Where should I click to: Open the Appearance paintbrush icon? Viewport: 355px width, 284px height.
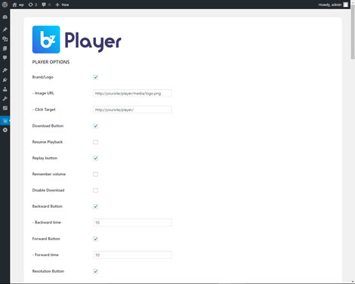(x=5, y=70)
